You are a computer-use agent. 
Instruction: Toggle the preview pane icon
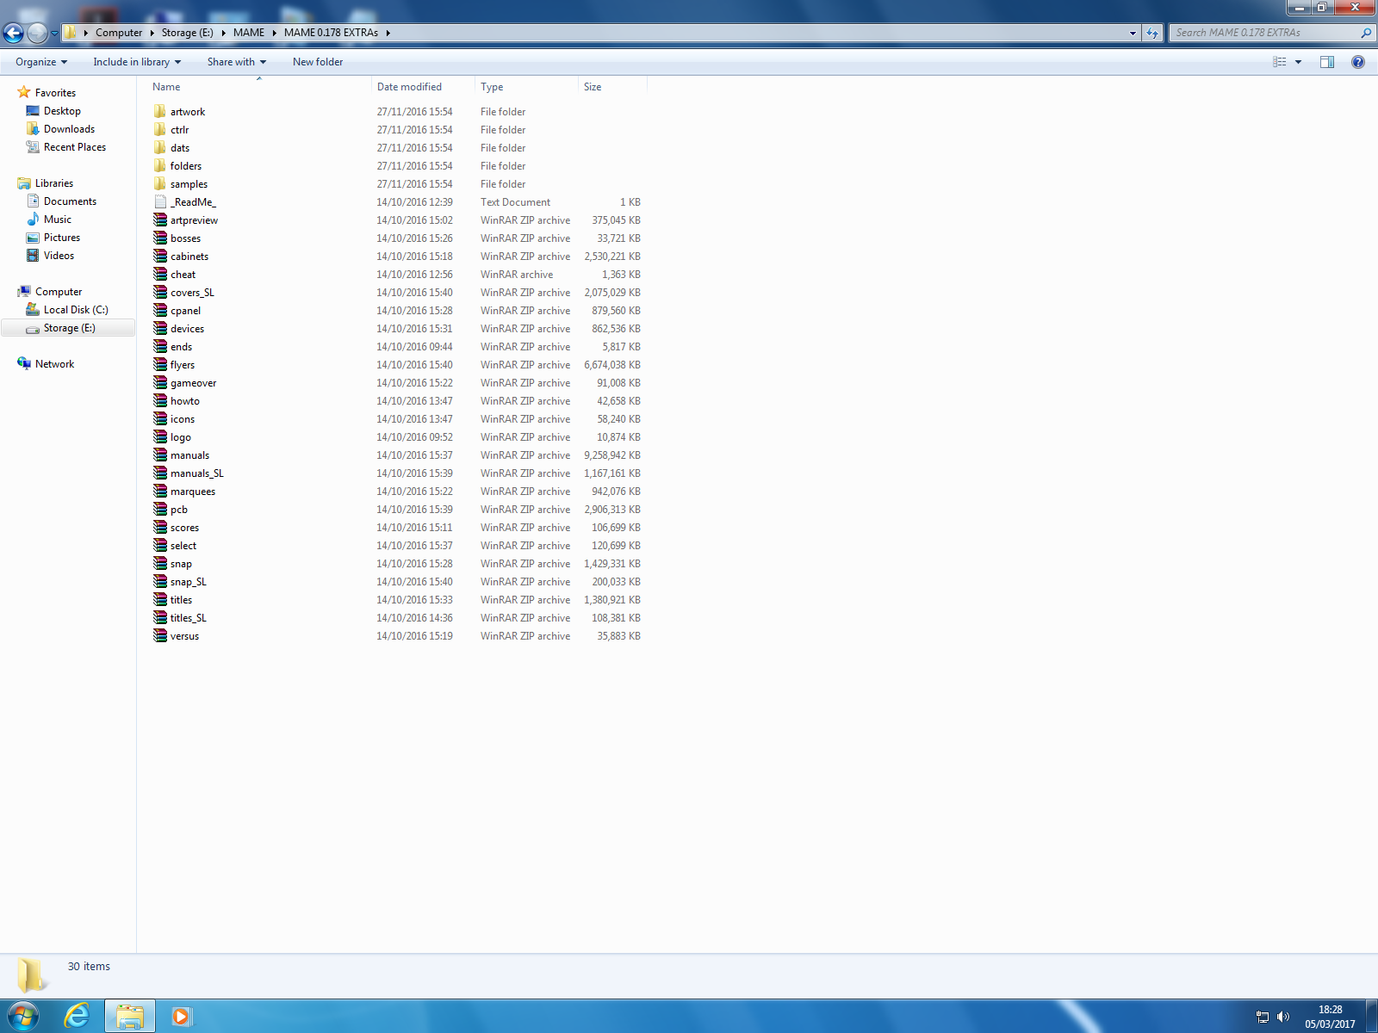click(x=1327, y=62)
